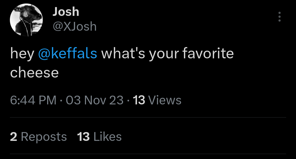Click the word "hey" in the tweet
This screenshot has width=296, height=159.
coord(22,54)
